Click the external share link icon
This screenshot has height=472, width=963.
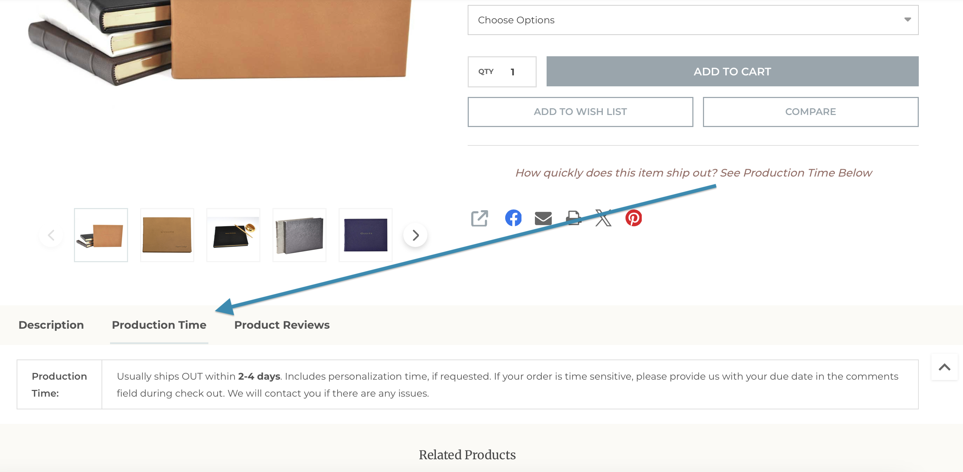pos(479,218)
